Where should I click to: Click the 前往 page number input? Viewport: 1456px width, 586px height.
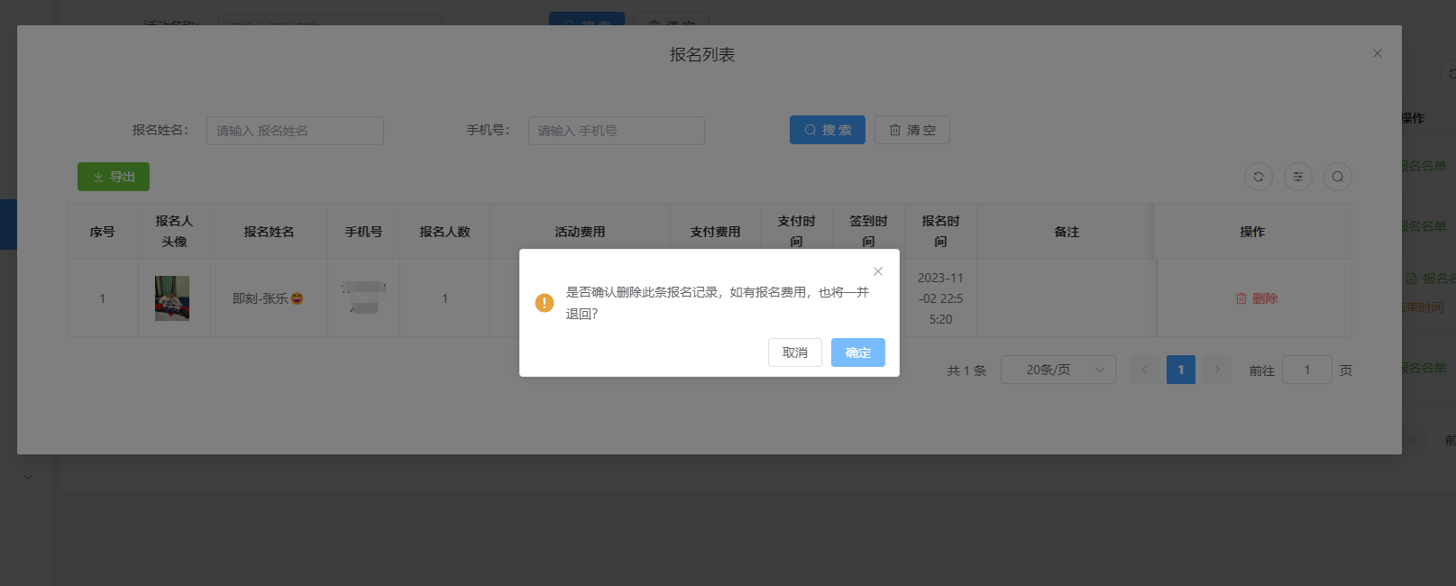(1306, 370)
